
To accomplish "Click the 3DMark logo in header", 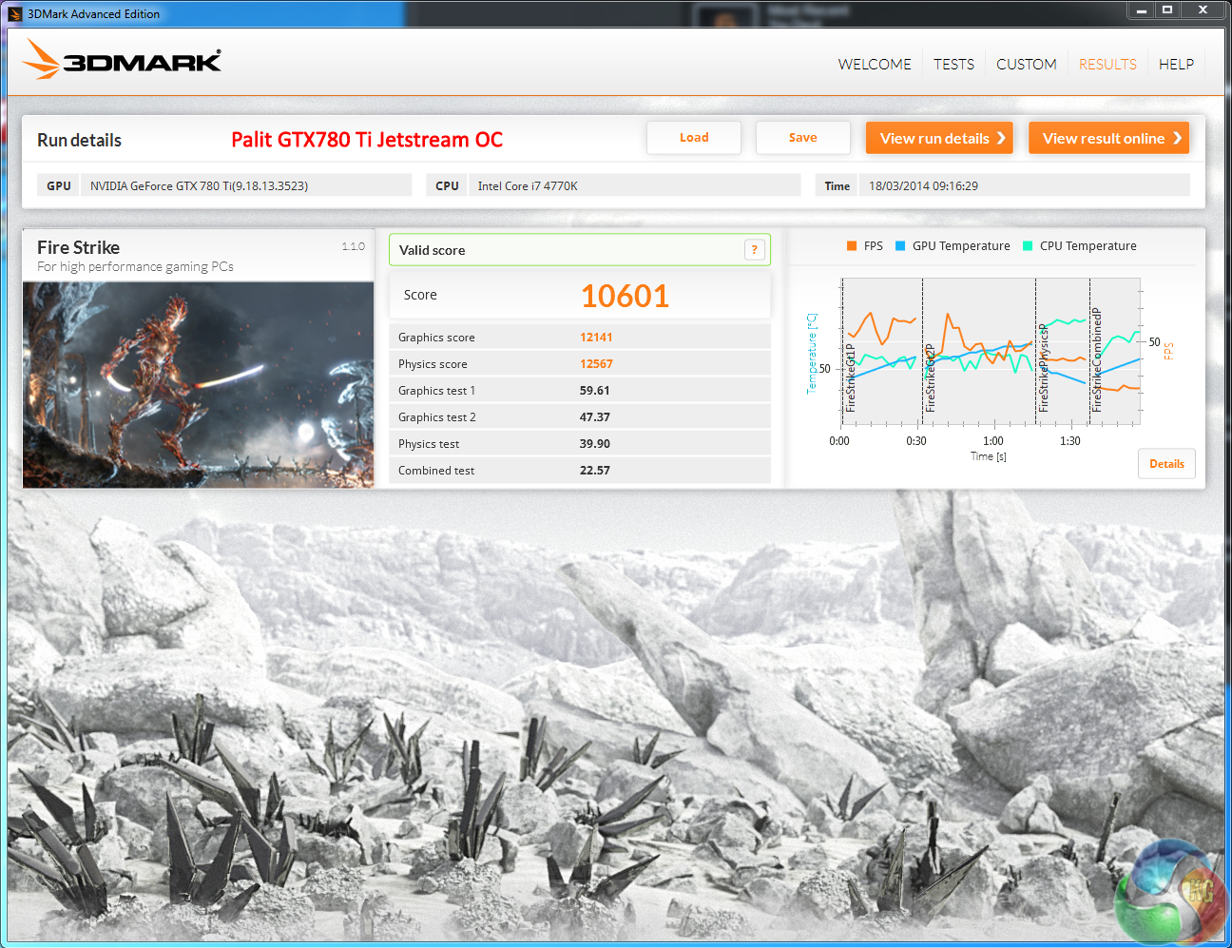I will click(x=122, y=60).
